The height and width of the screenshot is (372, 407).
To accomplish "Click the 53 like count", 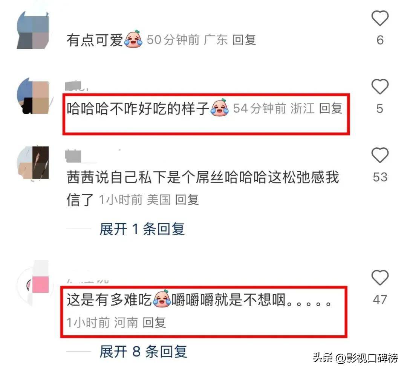I will pos(380,177).
